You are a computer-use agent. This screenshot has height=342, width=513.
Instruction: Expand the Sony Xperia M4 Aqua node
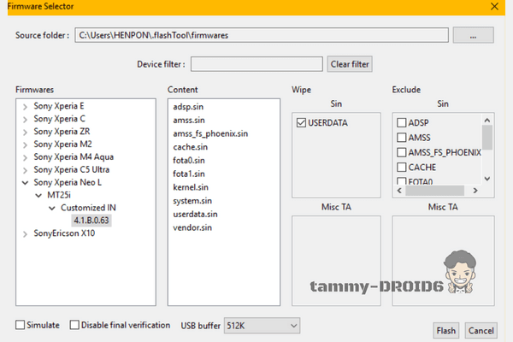coord(25,157)
